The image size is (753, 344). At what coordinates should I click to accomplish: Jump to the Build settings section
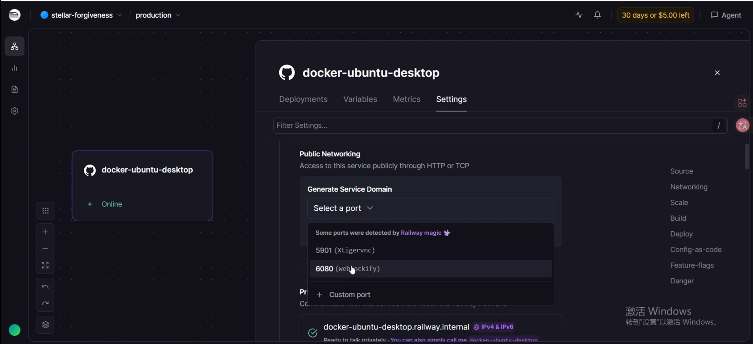coord(678,218)
